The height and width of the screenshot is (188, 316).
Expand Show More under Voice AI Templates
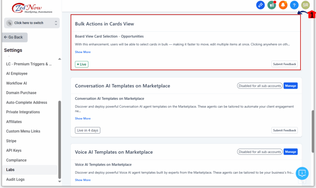tap(83, 180)
